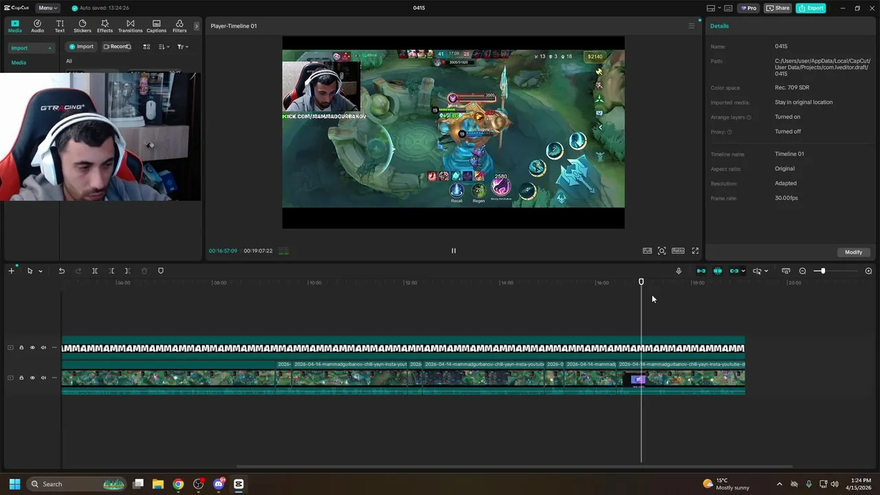
Task: Toggle clip linkage
Action: pyautogui.click(x=734, y=271)
